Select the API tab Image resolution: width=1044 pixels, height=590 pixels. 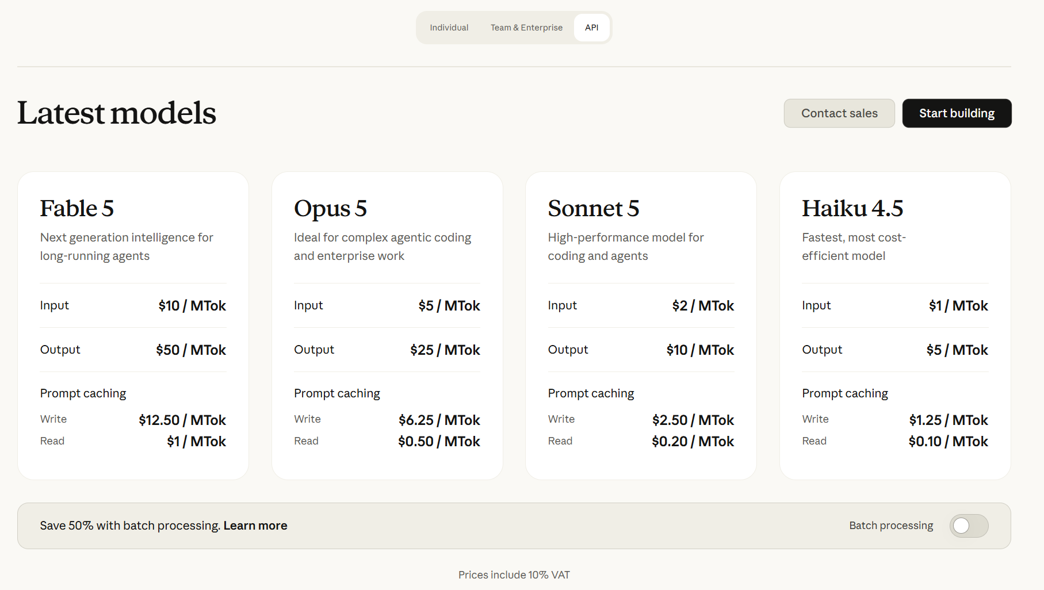coord(591,28)
